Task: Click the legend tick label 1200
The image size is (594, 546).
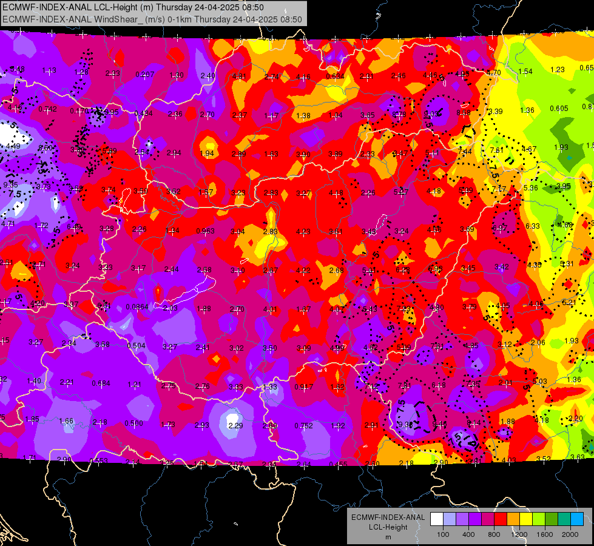Action: point(519,534)
